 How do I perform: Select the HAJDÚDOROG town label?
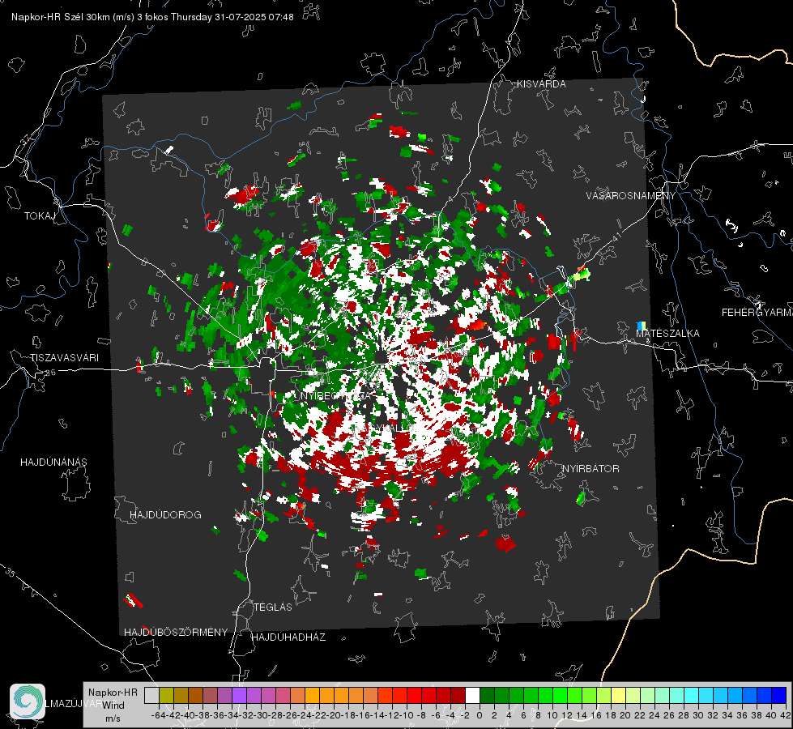click(165, 514)
